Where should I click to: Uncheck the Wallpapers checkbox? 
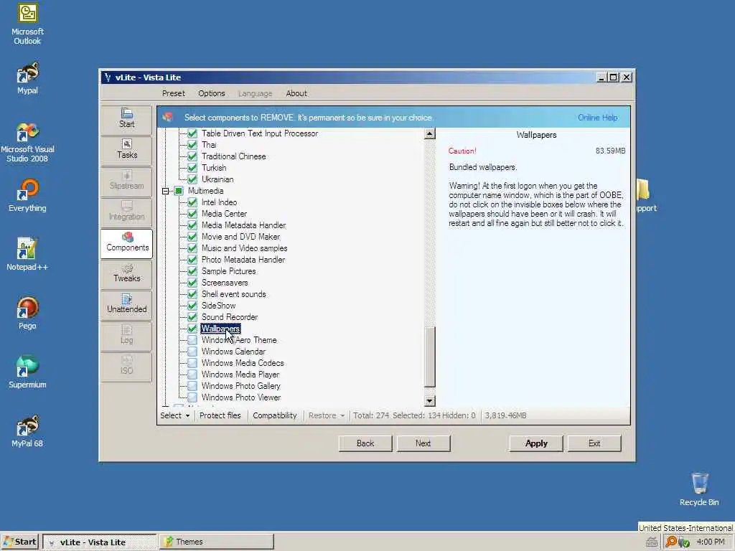tap(192, 329)
